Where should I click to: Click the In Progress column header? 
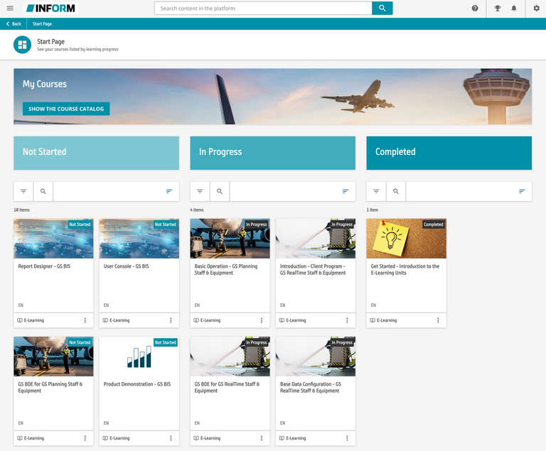(273, 153)
